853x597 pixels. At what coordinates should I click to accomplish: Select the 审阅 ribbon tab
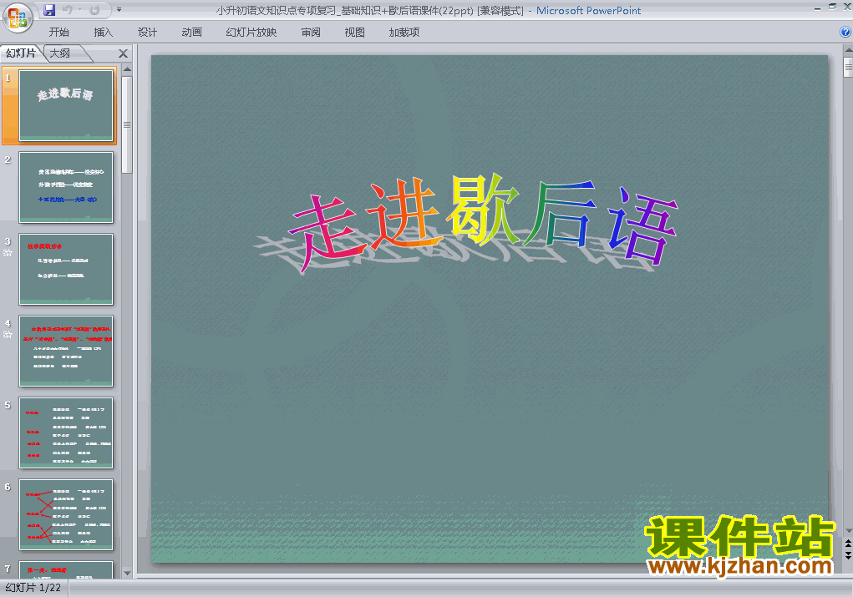pyautogui.click(x=311, y=32)
